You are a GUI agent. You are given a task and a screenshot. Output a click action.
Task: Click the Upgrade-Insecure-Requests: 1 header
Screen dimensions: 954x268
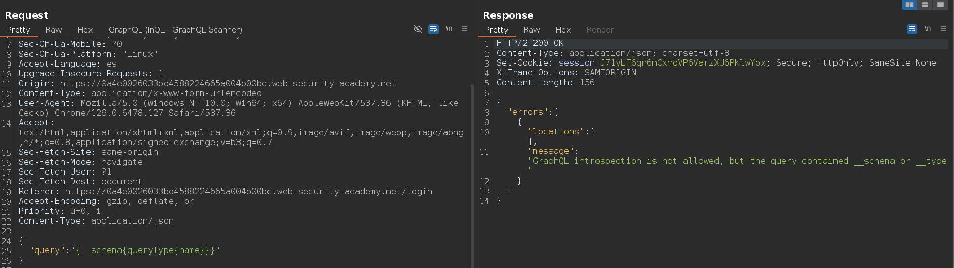tap(91, 74)
